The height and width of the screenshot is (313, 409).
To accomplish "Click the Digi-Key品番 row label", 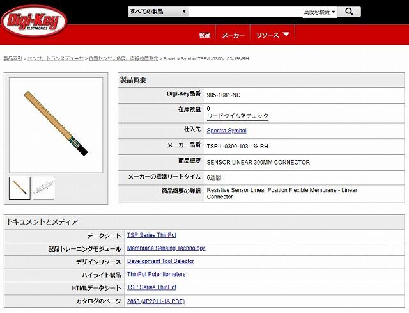I will click(x=183, y=93).
